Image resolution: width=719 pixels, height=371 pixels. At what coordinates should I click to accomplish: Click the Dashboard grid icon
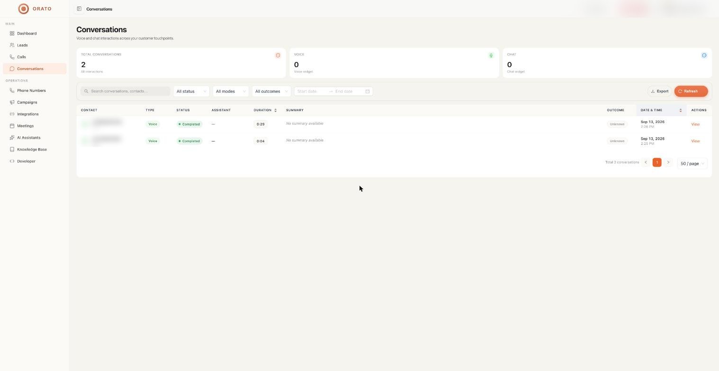pyautogui.click(x=12, y=34)
